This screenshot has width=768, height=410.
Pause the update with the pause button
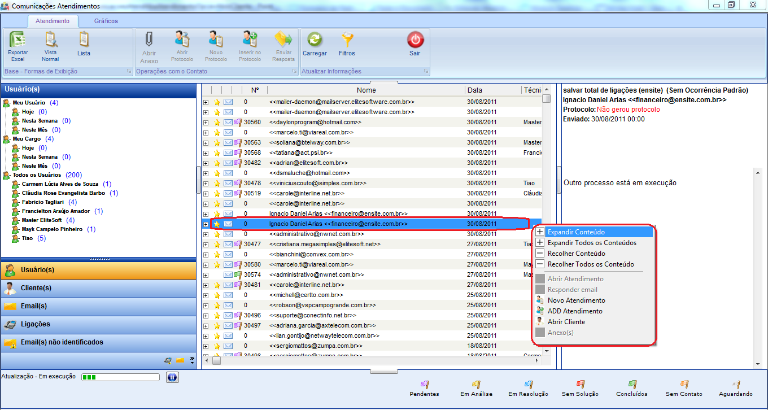coord(172,377)
